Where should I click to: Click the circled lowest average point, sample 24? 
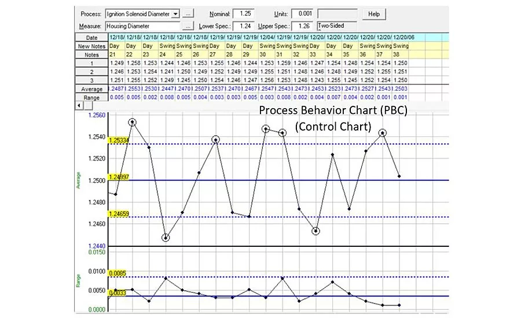coord(166,238)
